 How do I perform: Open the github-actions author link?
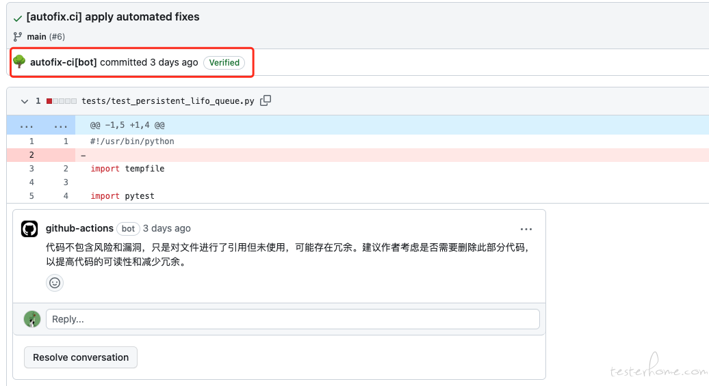point(79,228)
